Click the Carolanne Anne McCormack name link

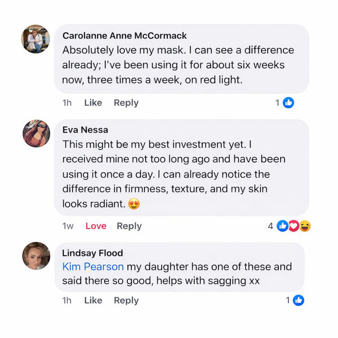tap(124, 35)
